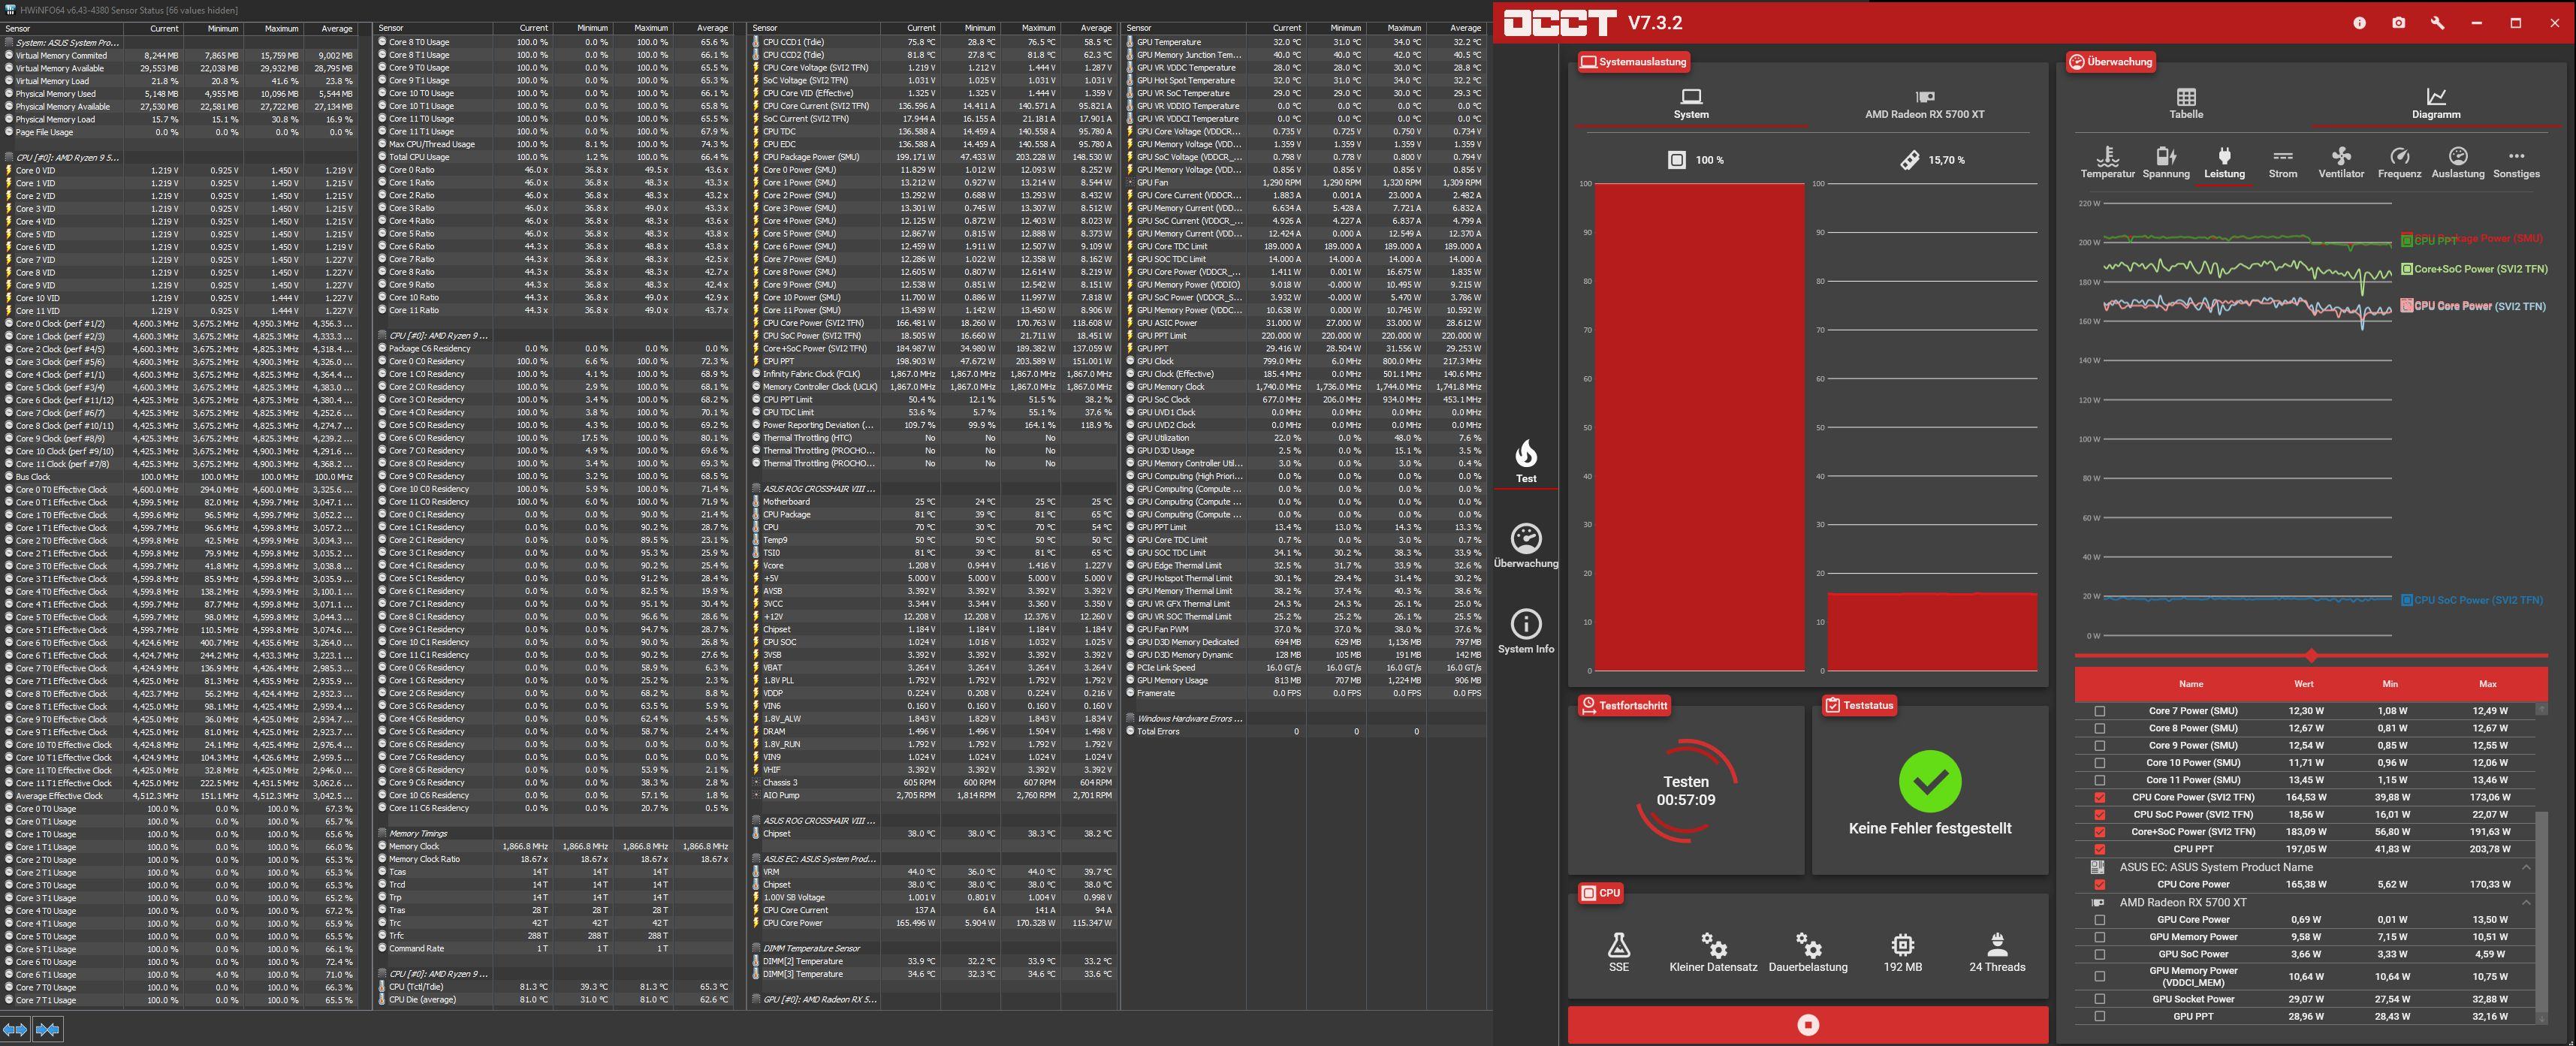2576x1046 pixels.
Task: Click the CPU PPT green legend swatch
Action: [2407, 240]
